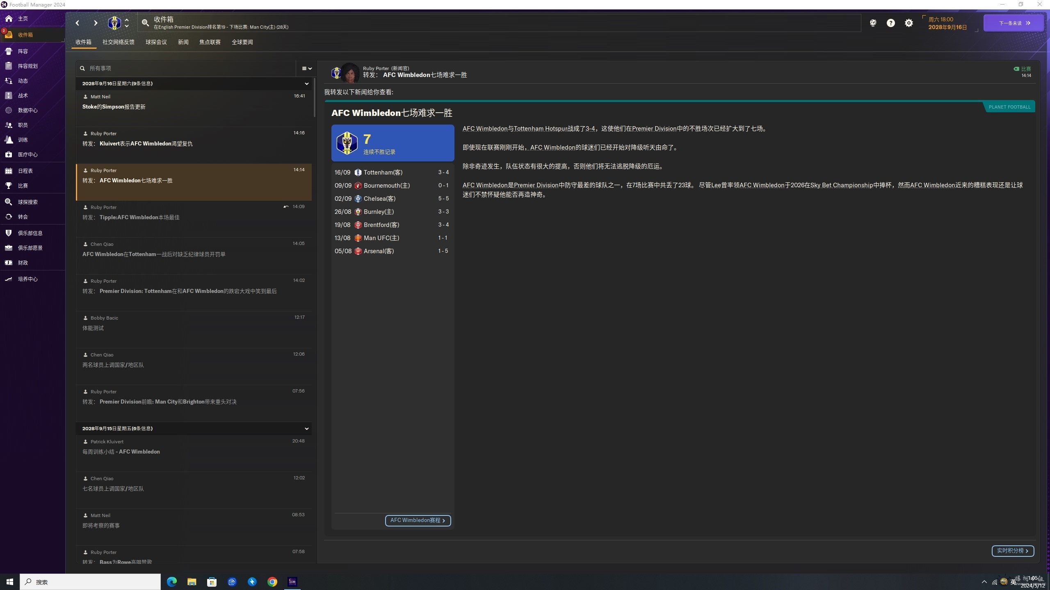This screenshot has width=1050, height=590.
Task: Switch to the 焦点联赛 tab
Action: point(210,42)
